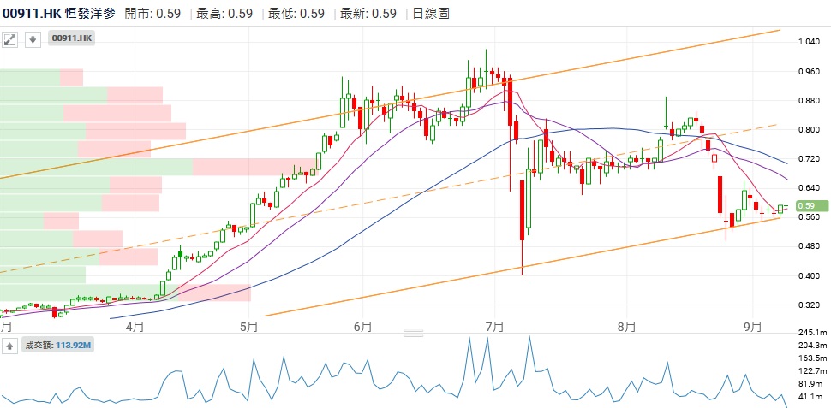831x408 pixels.
Task: Grab the resize handle between price and volume panes
Action: coord(415,333)
